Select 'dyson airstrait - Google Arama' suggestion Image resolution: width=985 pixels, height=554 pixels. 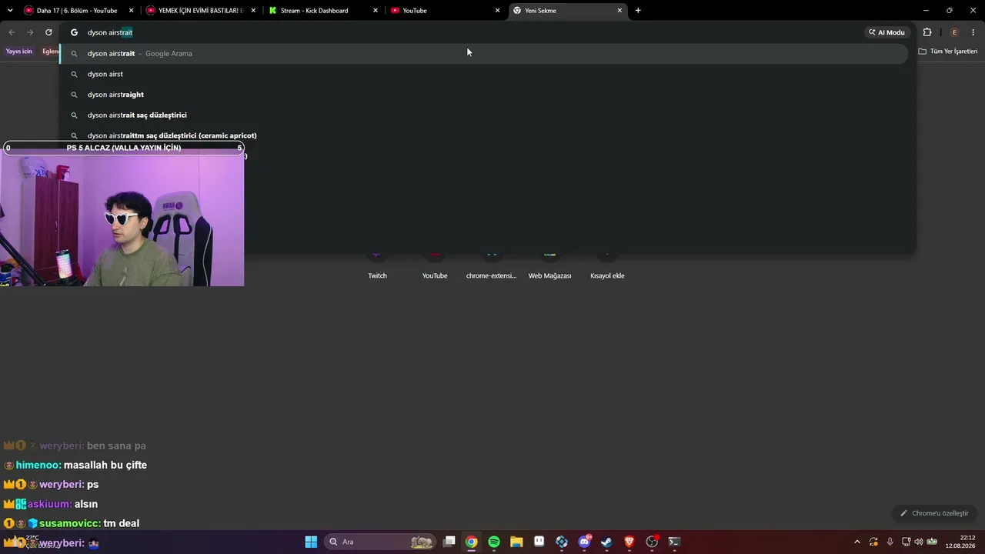[485, 54]
